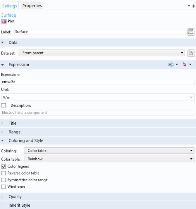Open the Unit V/m combo box
Viewport: 196px width, 209px height.
click(x=97, y=97)
